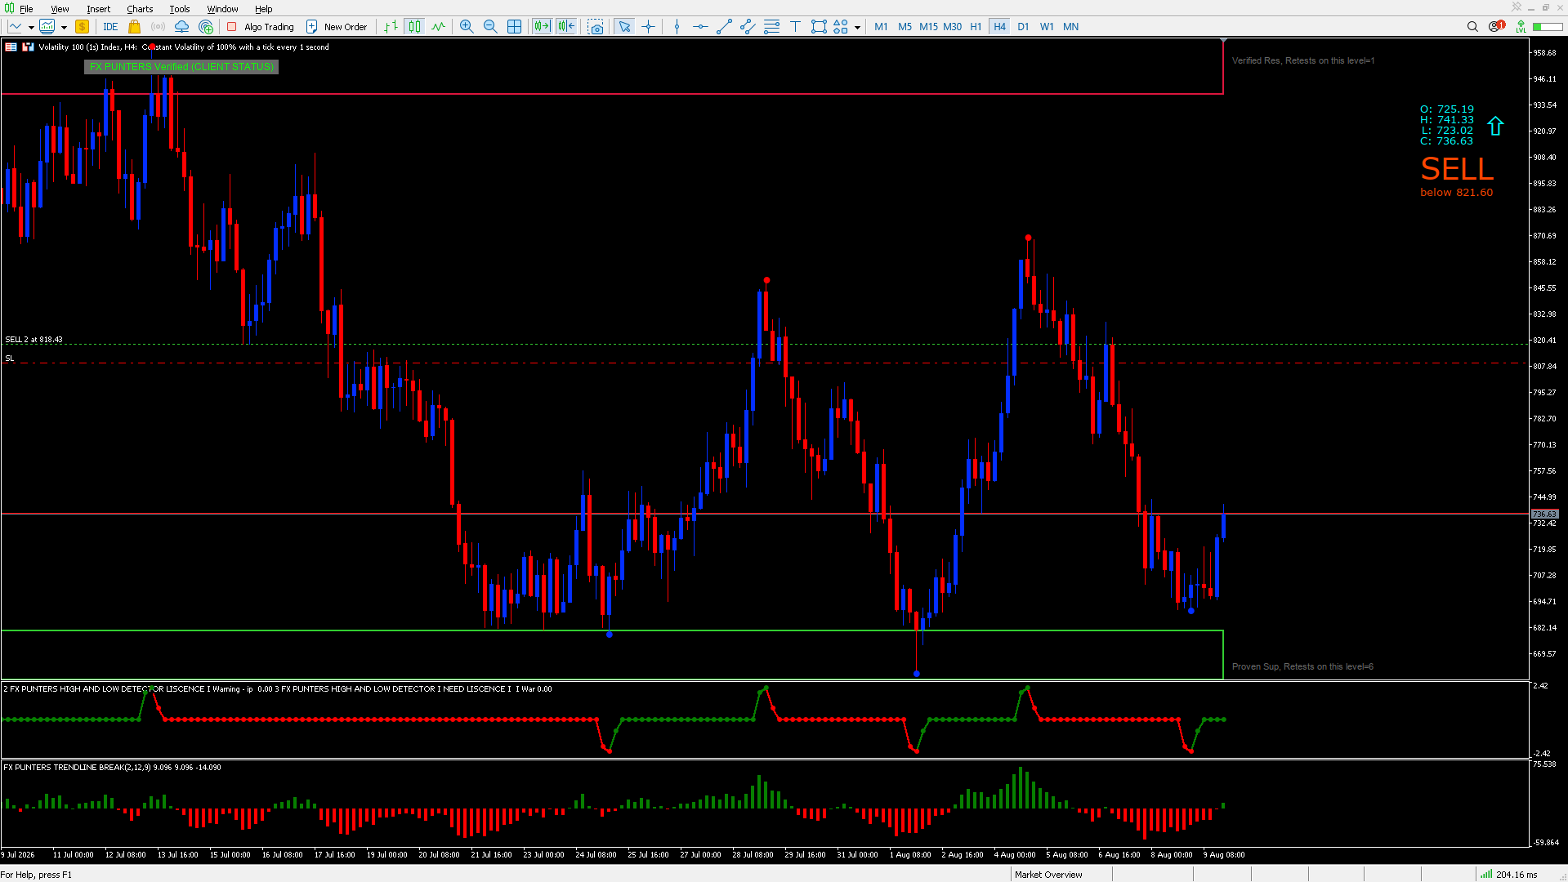Tile chart windows with grid icon
The image size is (1568, 882).
point(514,27)
